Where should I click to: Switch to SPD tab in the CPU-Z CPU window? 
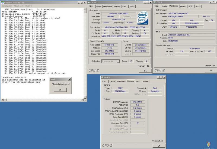coord(124,7)
